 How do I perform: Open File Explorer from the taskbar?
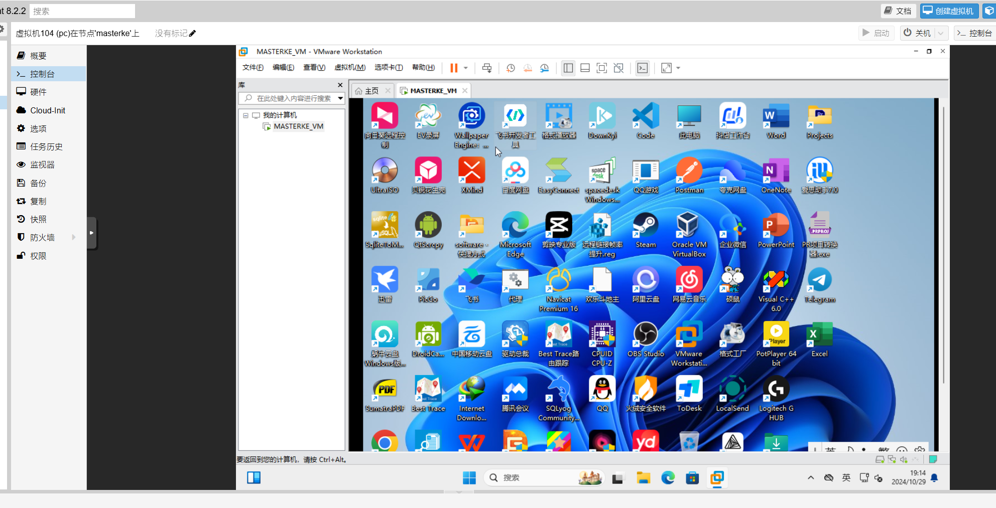click(x=643, y=478)
